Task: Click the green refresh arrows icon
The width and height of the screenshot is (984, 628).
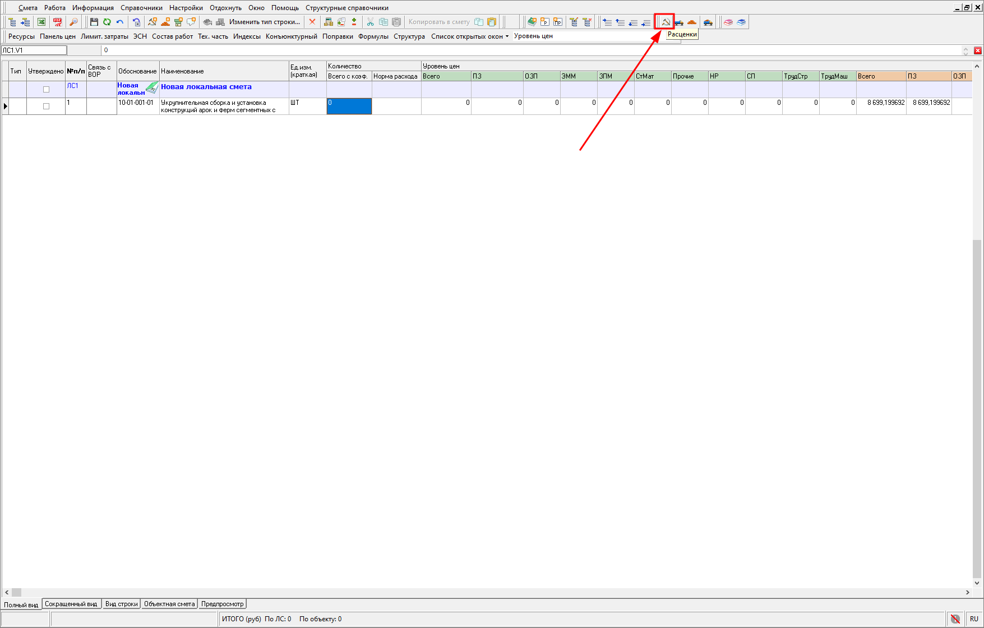Action: click(107, 22)
